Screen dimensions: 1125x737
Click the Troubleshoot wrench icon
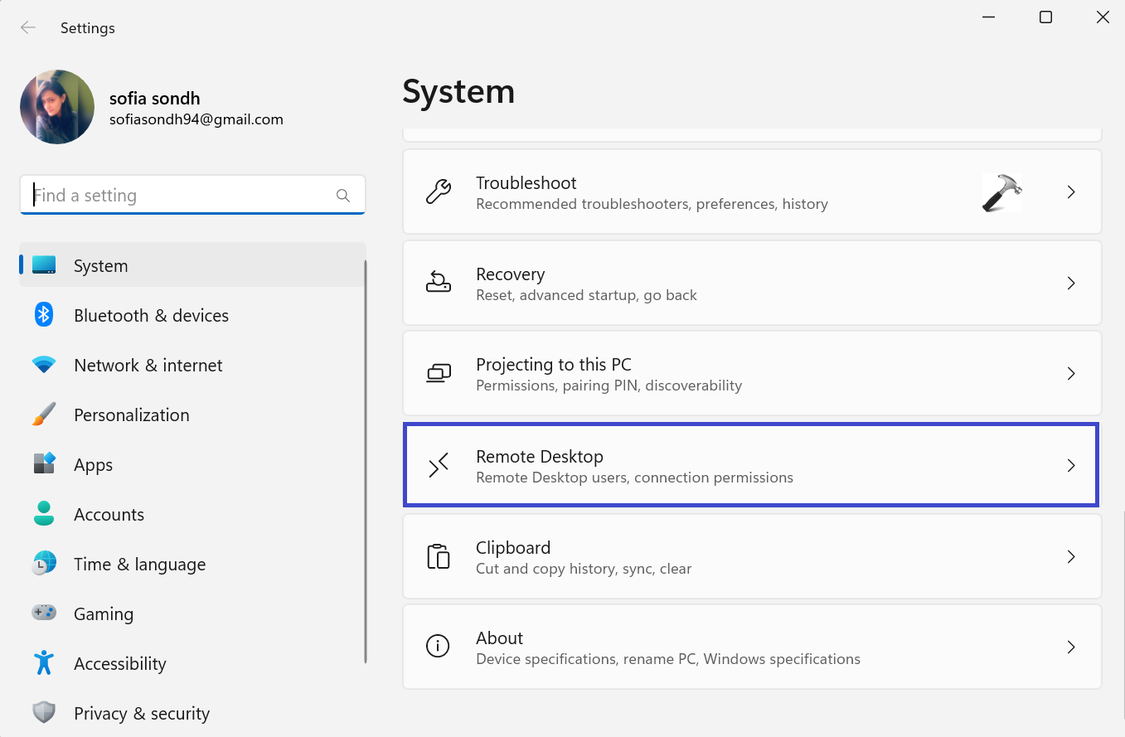click(439, 192)
